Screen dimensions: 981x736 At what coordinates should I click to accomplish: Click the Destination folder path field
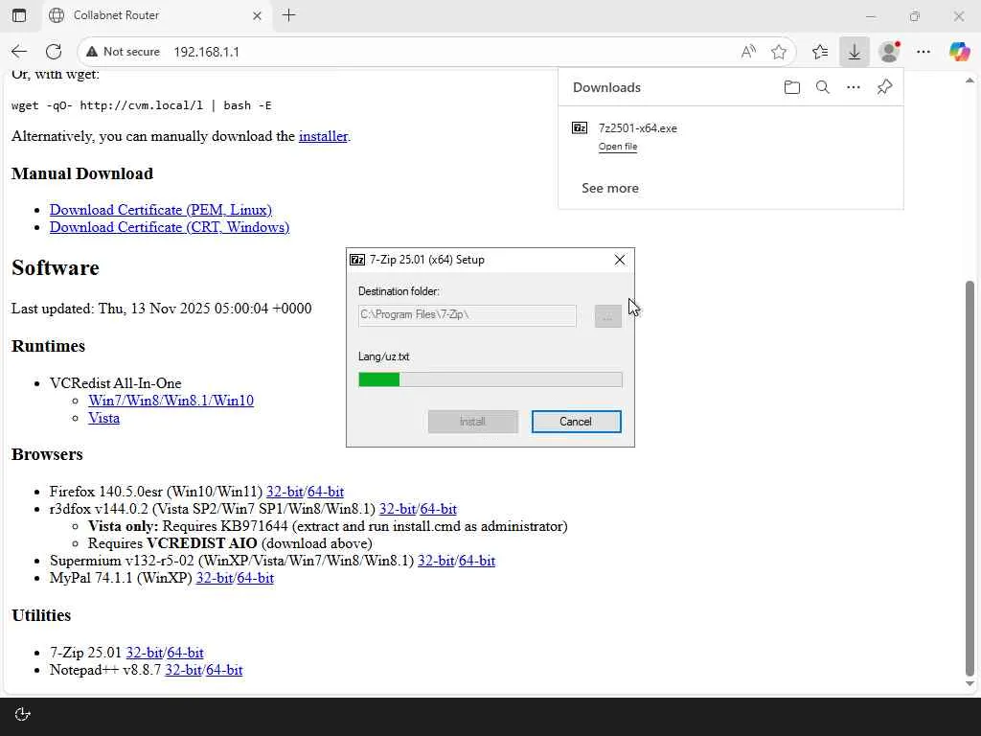click(x=468, y=315)
